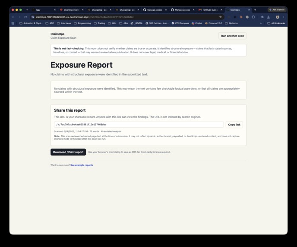Screen dimensions: 297x247
Task: Open the apps grid icon in bookmarks bar
Action: (x=13, y=23)
